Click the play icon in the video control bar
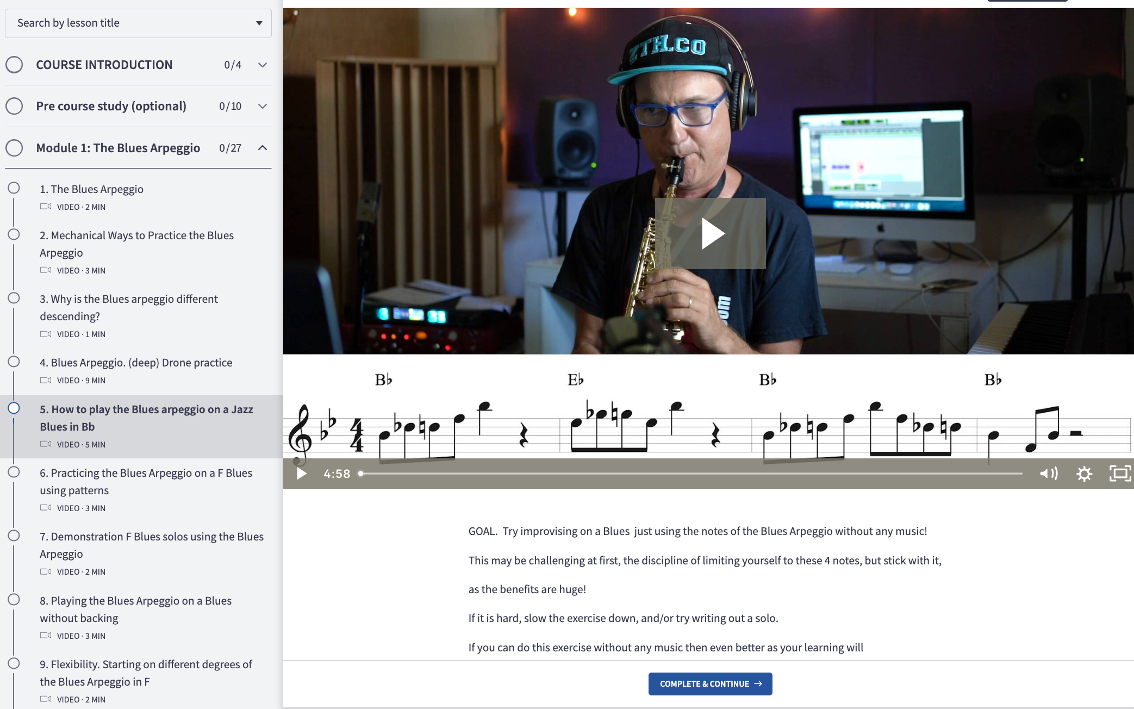The height and width of the screenshot is (709, 1134). pyautogui.click(x=301, y=474)
